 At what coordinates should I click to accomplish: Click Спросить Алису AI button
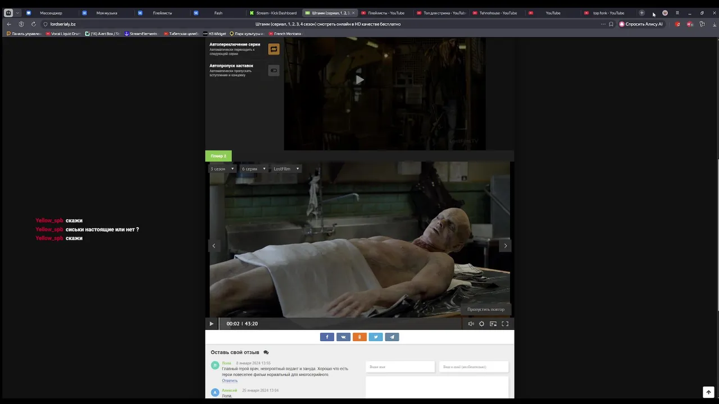point(641,24)
